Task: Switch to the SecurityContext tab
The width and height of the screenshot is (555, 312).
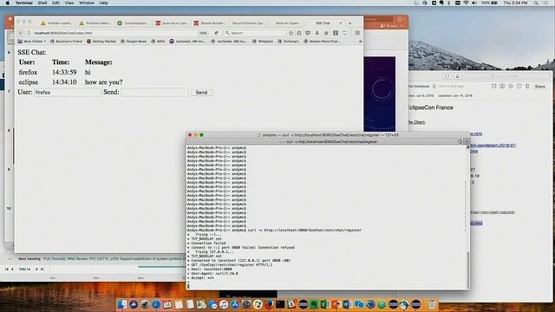Action: point(249,23)
